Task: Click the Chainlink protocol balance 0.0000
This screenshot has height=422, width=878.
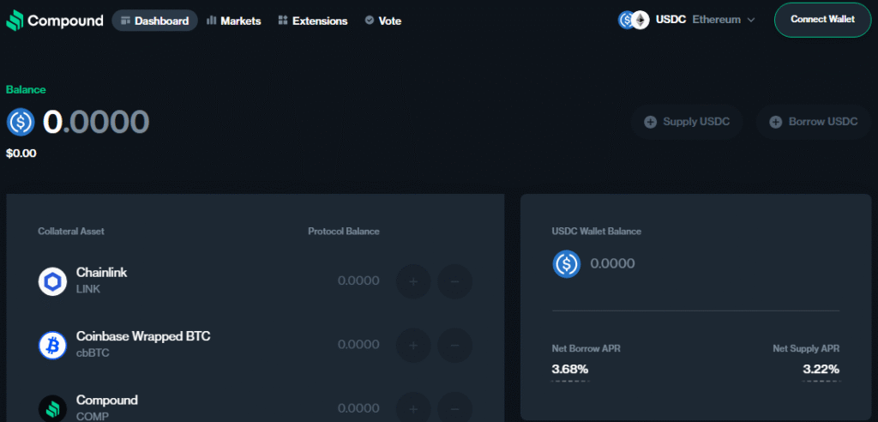Action: pyautogui.click(x=358, y=280)
